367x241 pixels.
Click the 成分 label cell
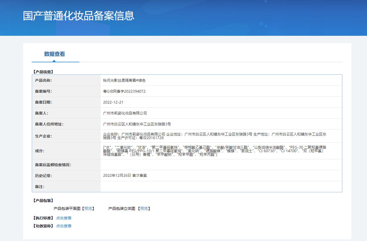(x=39, y=151)
